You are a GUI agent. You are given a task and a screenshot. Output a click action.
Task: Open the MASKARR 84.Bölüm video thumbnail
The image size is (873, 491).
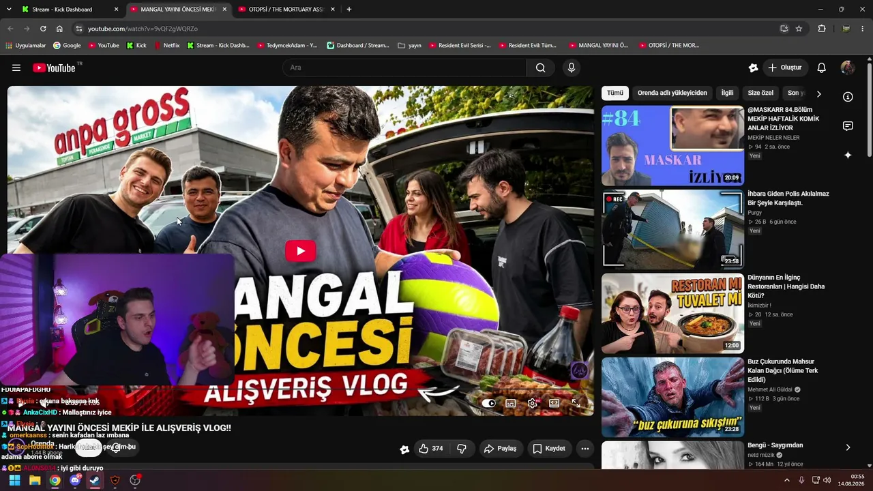672,145
